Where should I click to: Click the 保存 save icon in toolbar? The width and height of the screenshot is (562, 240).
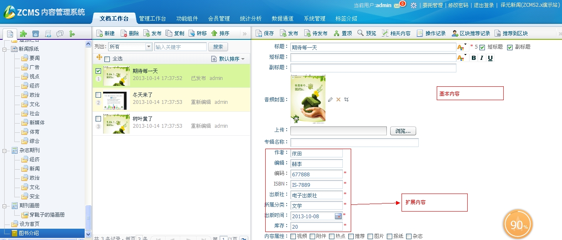[x=259, y=34]
